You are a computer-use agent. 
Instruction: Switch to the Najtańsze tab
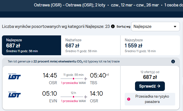91,45
